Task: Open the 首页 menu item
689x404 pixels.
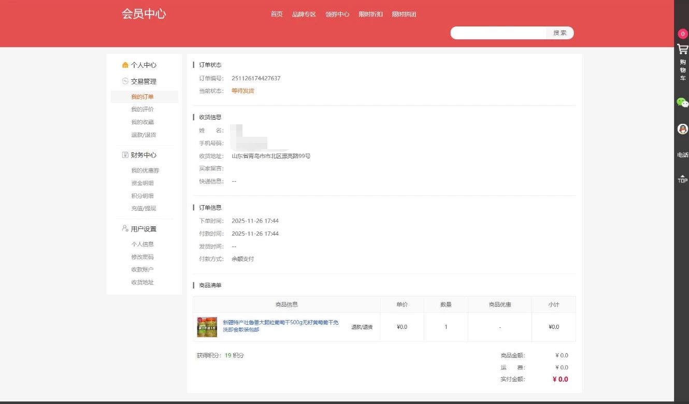Action: (x=276, y=15)
